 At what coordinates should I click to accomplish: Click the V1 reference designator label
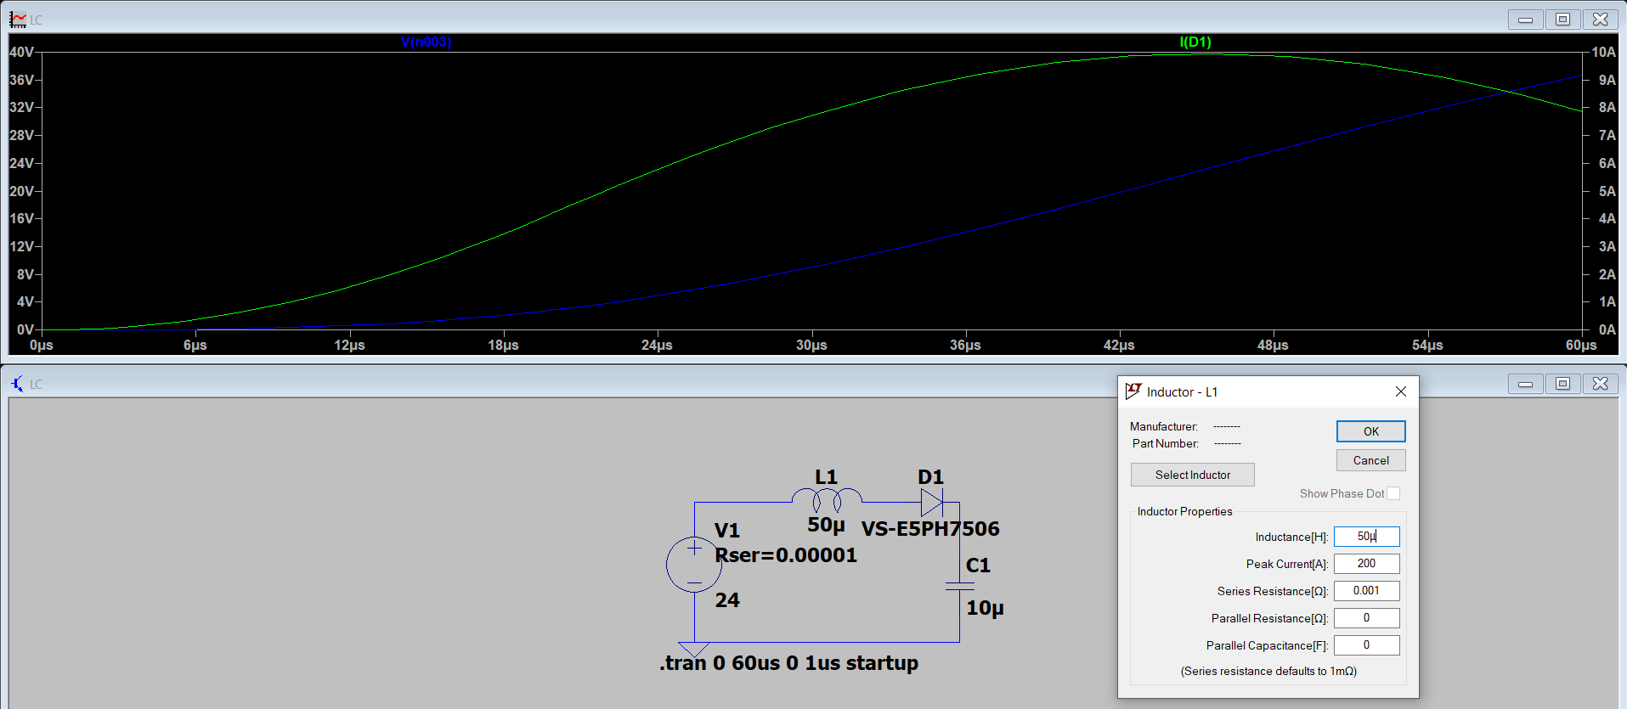pyautogui.click(x=727, y=531)
